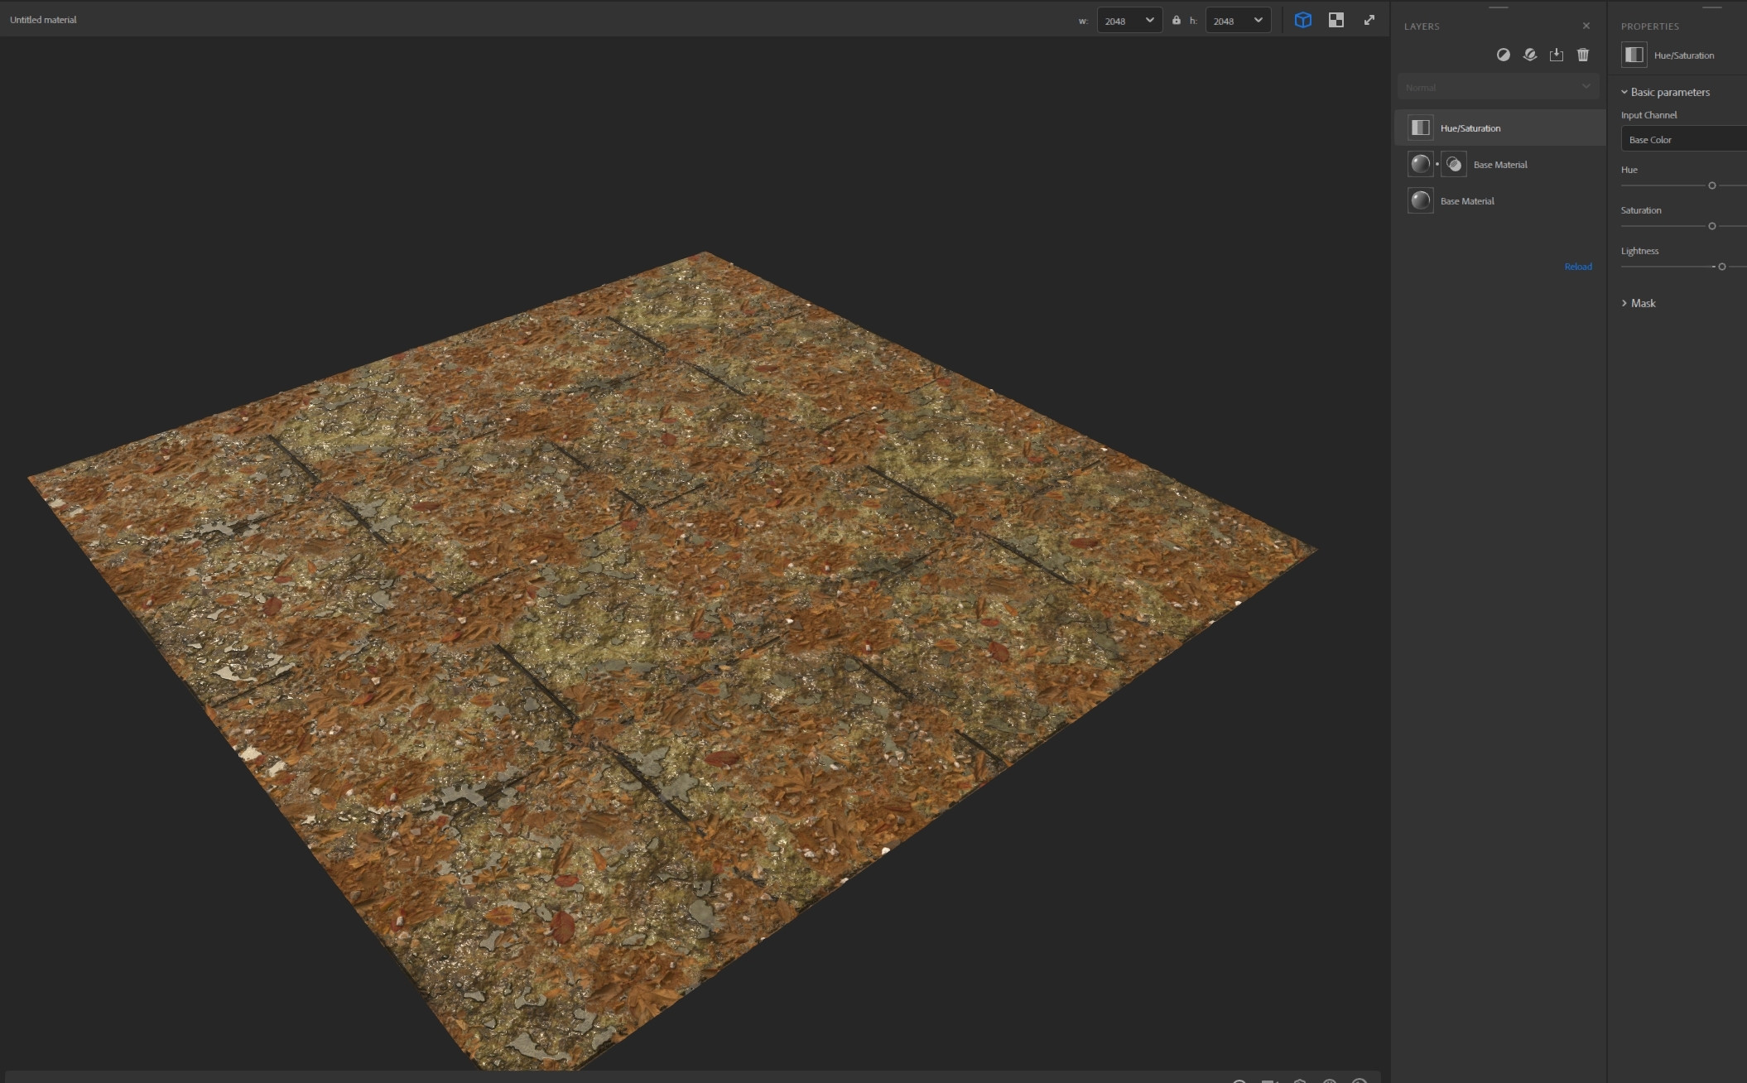The height and width of the screenshot is (1083, 1747).
Task: Switch to the 3D cube view
Action: pos(1302,20)
